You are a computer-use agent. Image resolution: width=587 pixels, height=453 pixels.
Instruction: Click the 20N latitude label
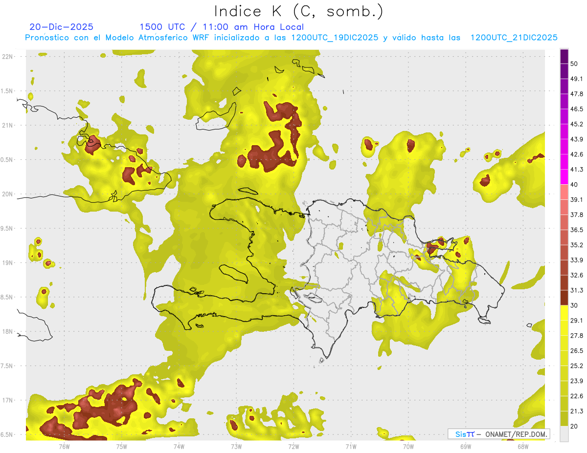(x=7, y=194)
